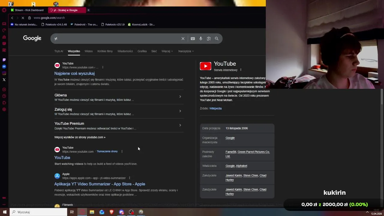Open Extensions cube icon in sidebar
Image resolution: width=384 pixels, height=216 pixels.
coord(4,103)
